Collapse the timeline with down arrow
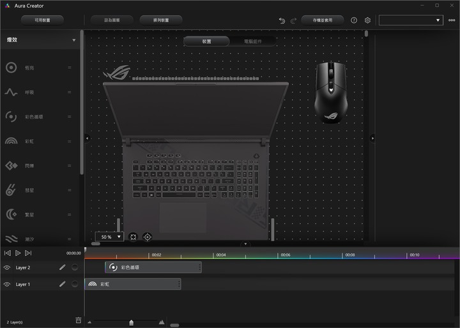Viewport: 460px width, 328px height. [x=245, y=244]
